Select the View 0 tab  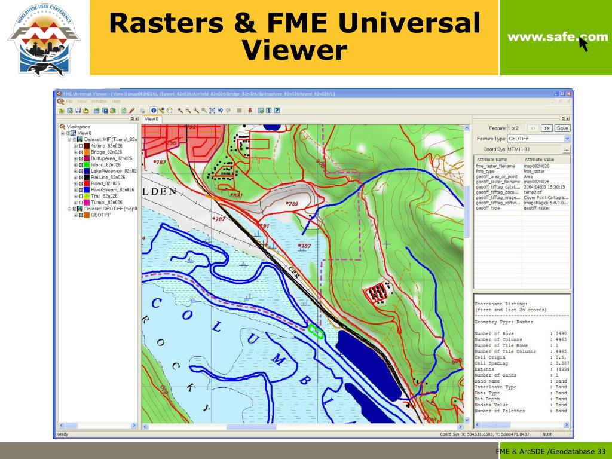tap(151, 119)
